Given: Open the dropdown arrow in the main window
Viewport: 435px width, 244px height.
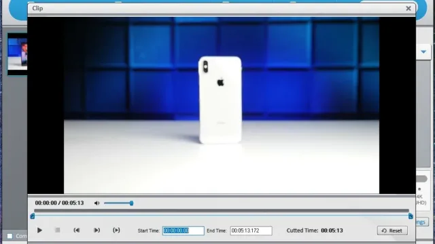Looking at the screenshot, I should [423, 52].
